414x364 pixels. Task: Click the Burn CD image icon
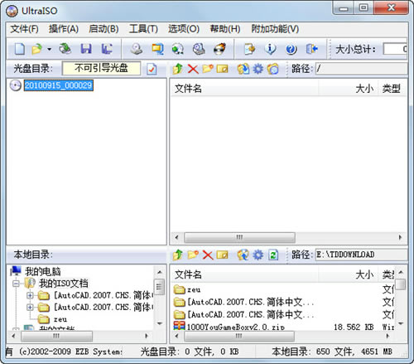219,49
